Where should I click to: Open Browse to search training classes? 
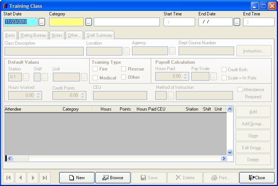click(113, 178)
